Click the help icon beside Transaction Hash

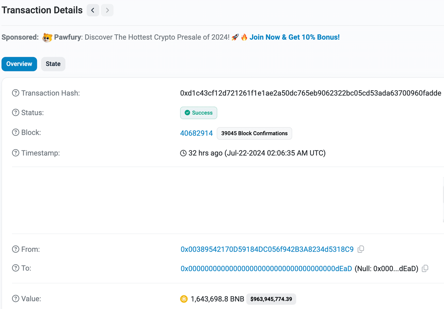coord(16,93)
